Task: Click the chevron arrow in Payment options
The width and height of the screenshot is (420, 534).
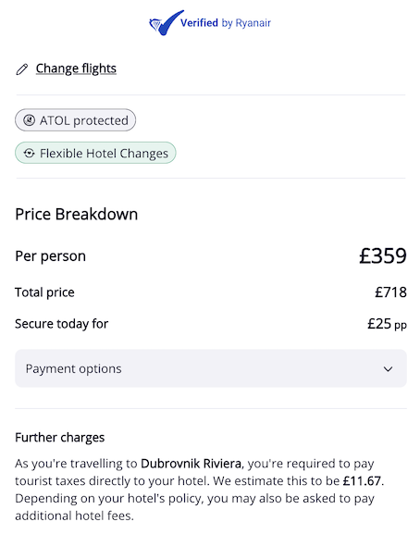Action: click(x=388, y=369)
